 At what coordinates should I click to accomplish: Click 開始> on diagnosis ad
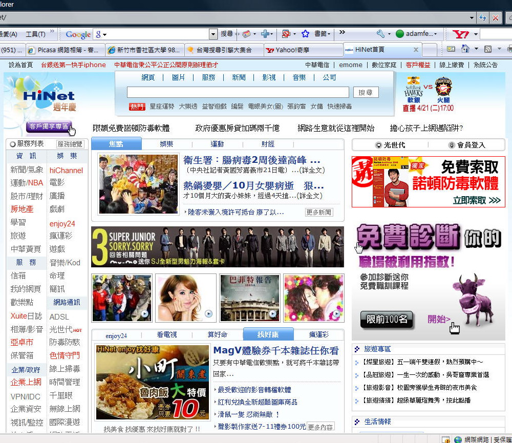pos(439,319)
